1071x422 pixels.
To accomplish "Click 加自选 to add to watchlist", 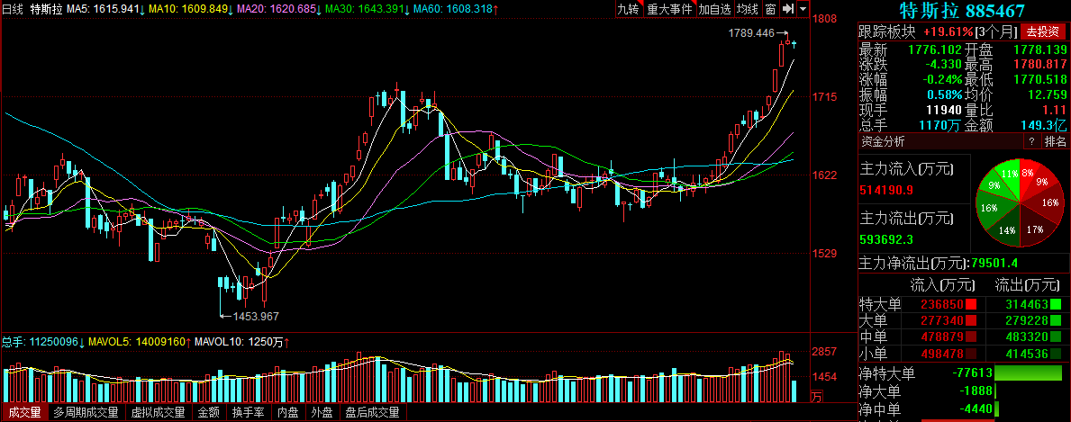I will point(714,9).
